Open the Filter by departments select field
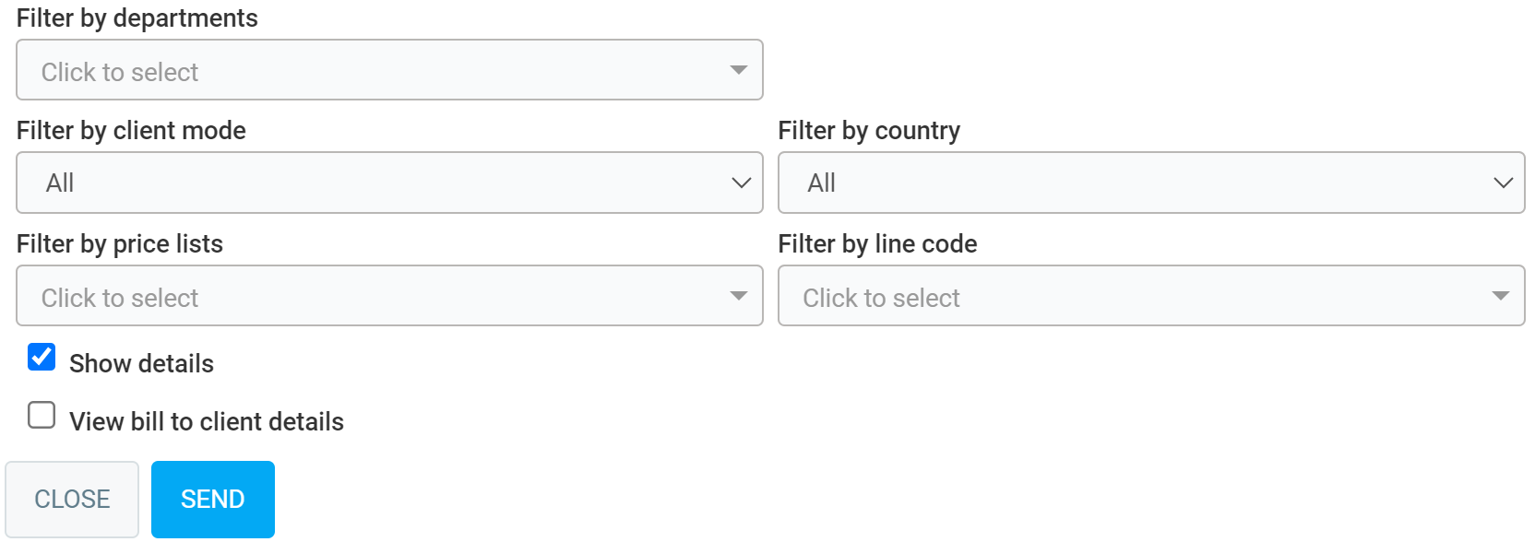This screenshot has width=1535, height=542. pos(369,70)
